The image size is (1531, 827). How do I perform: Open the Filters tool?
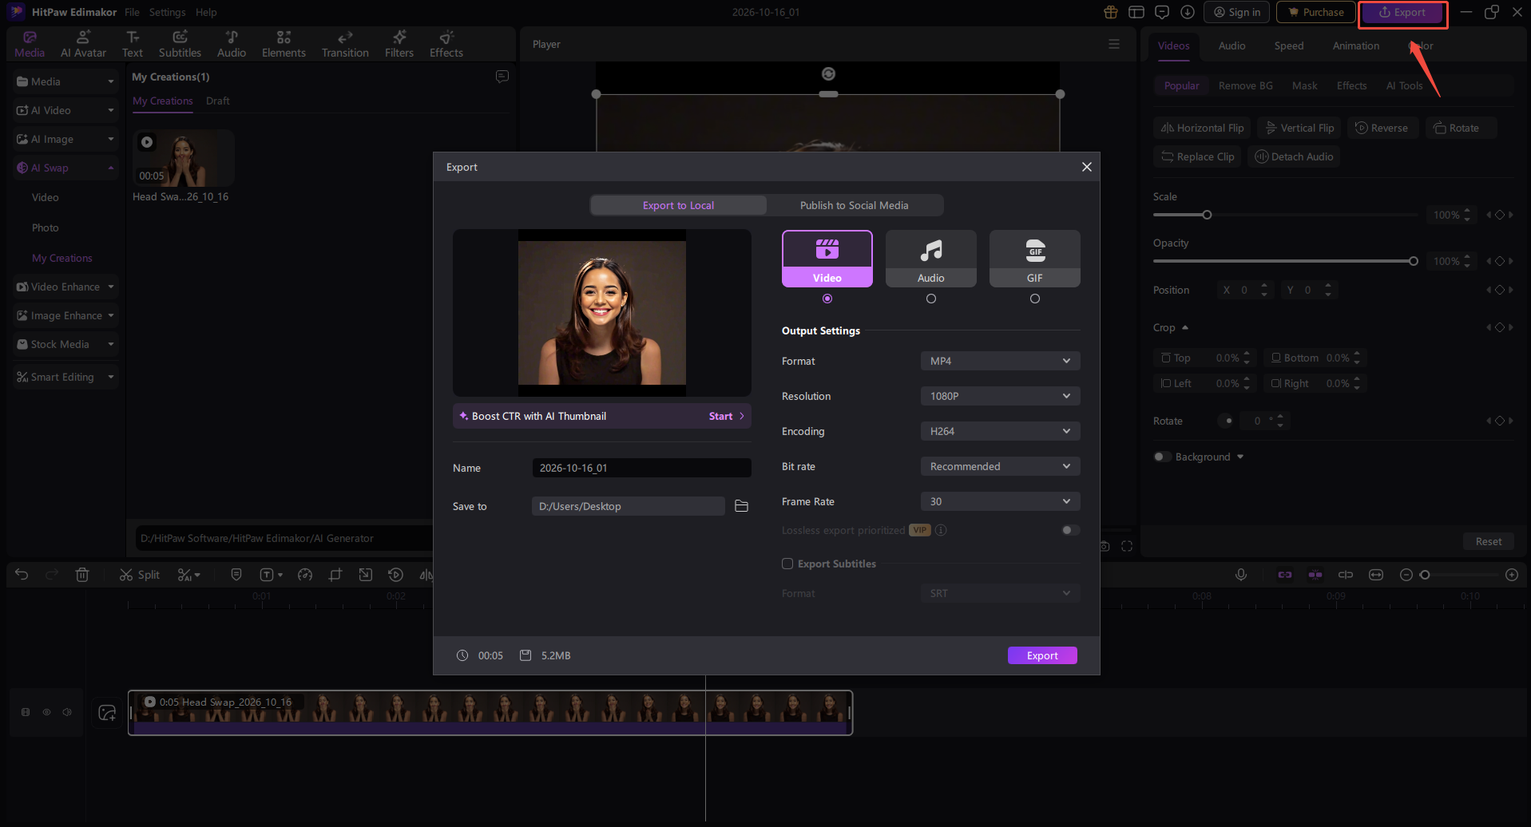tap(399, 44)
